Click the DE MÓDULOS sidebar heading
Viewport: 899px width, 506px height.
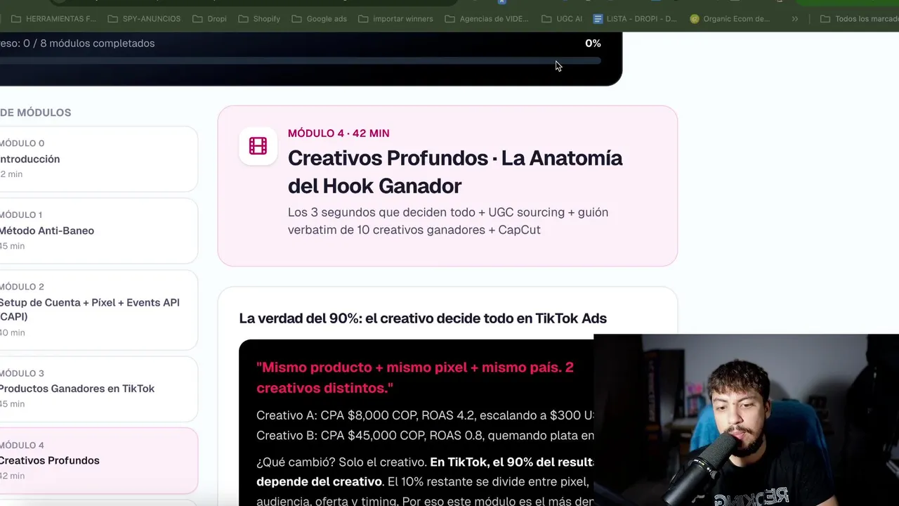pos(35,112)
